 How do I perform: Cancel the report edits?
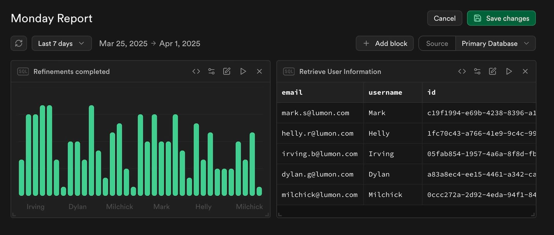(x=445, y=18)
